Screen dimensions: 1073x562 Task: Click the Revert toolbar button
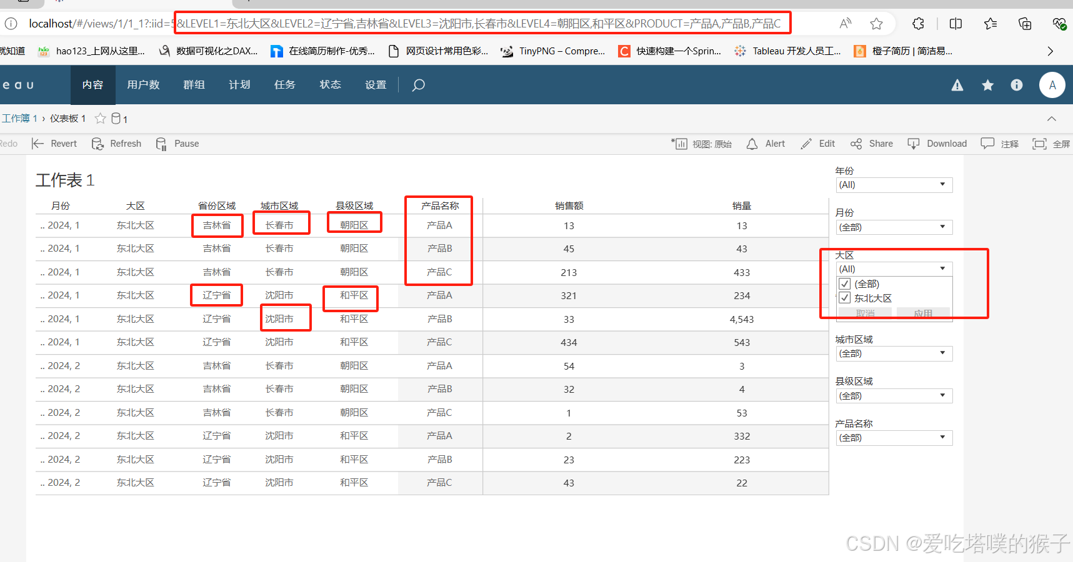pos(54,144)
